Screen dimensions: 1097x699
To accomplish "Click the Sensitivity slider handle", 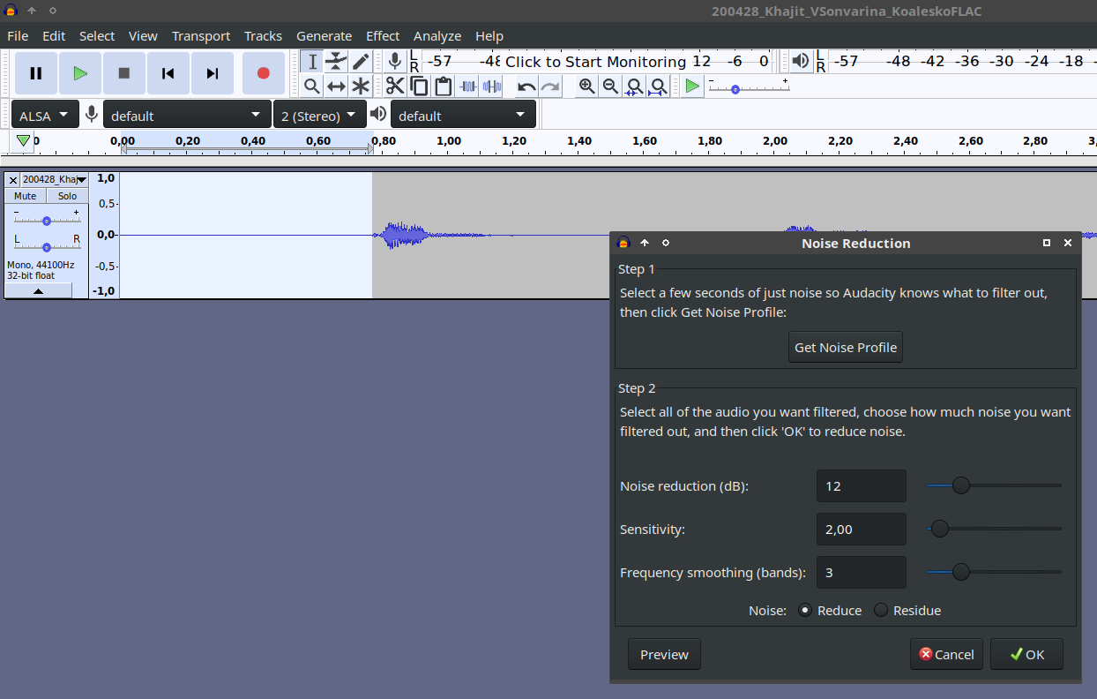I will coord(940,529).
